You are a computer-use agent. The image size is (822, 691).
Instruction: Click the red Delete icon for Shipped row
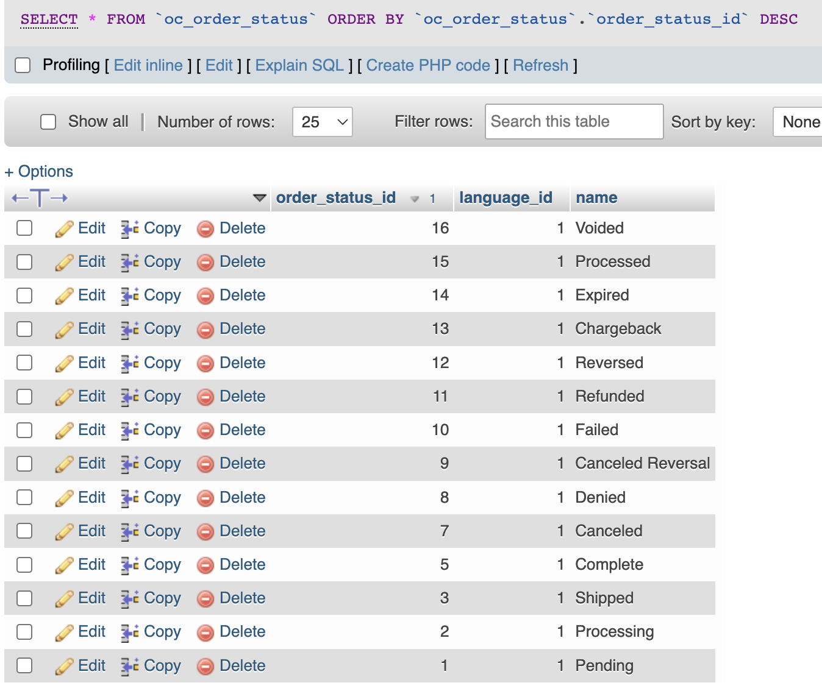[x=205, y=599]
